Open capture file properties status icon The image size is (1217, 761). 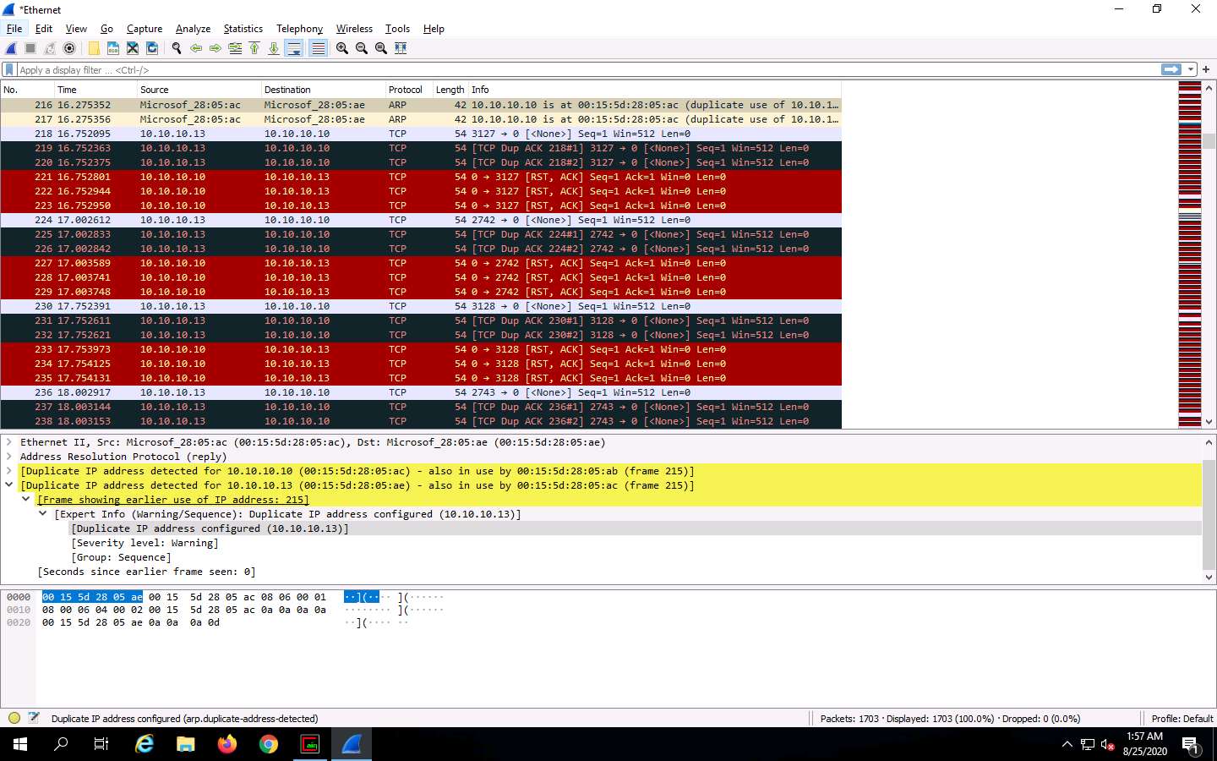coord(34,718)
